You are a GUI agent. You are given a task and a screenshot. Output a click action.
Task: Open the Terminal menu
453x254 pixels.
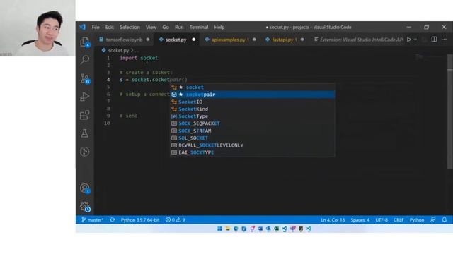click(199, 27)
